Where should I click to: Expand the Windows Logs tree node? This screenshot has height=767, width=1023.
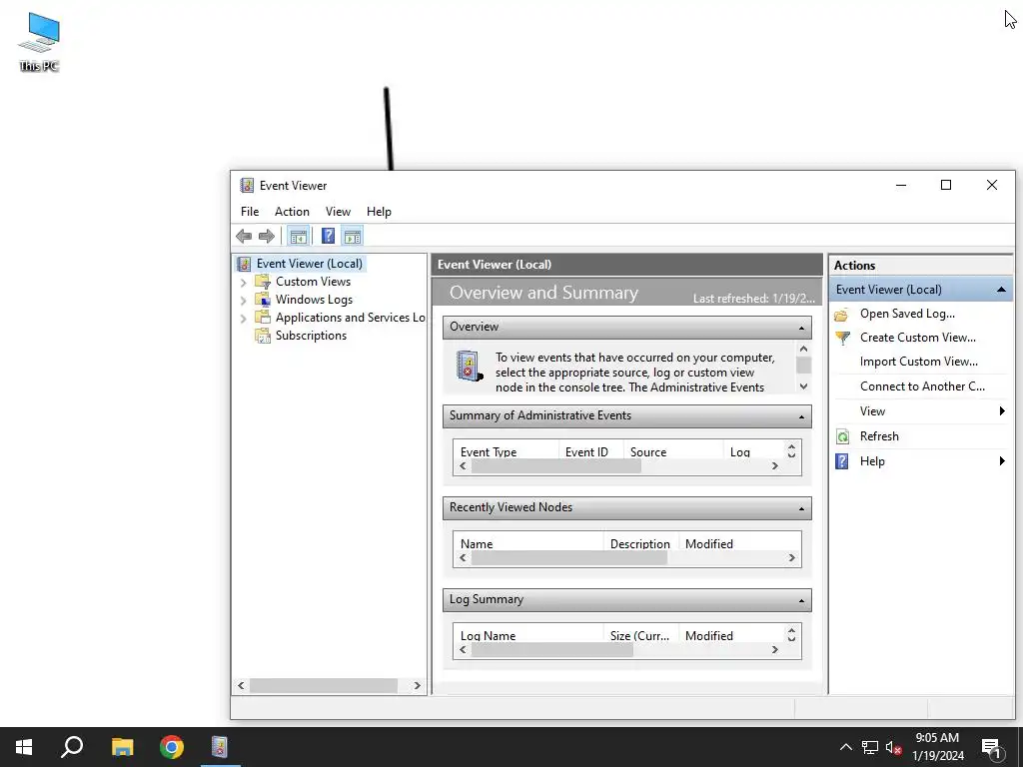244,300
